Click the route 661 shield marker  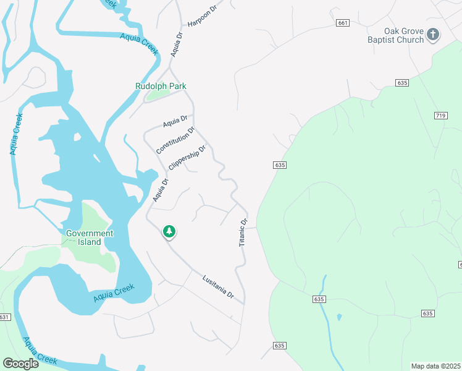click(x=343, y=23)
